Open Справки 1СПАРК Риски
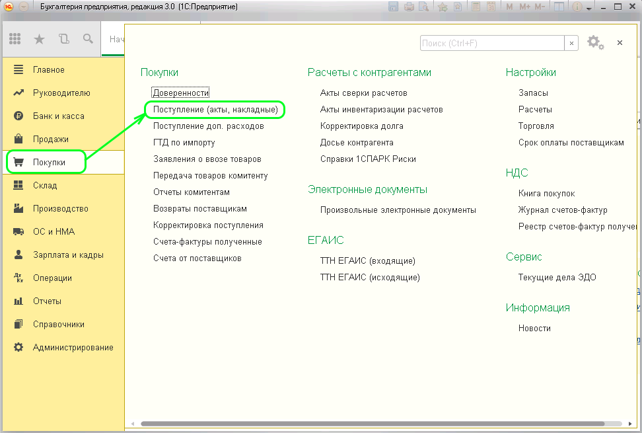 pos(368,159)
